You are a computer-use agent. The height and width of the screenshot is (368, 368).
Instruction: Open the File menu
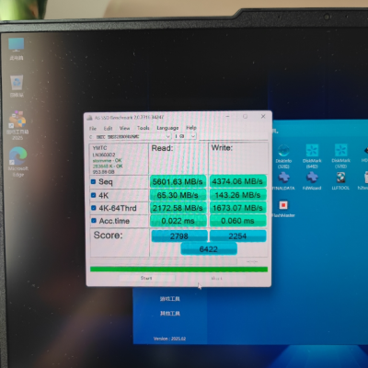click(93, 129)
